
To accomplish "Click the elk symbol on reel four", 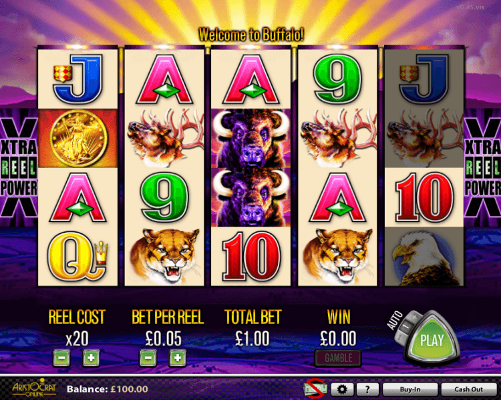I will pyautogui.click(x=338, y=139).
